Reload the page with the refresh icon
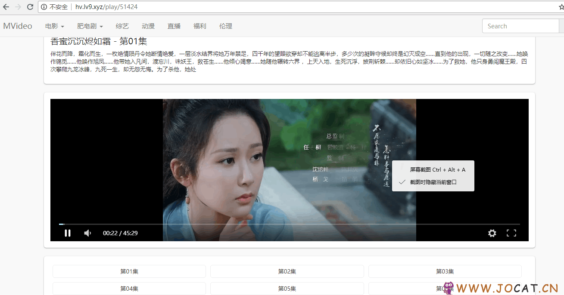 [30, 7]
